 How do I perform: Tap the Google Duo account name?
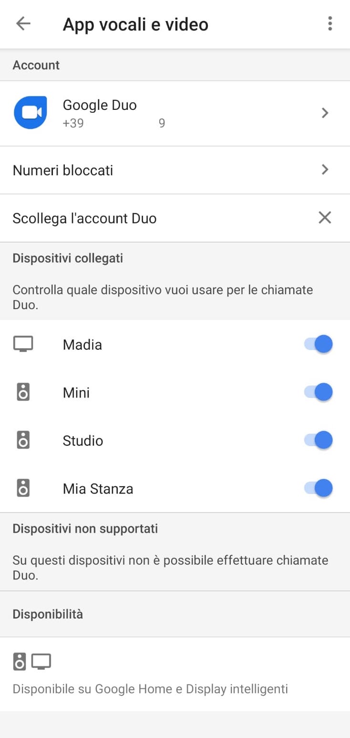[x=100, y=105]
